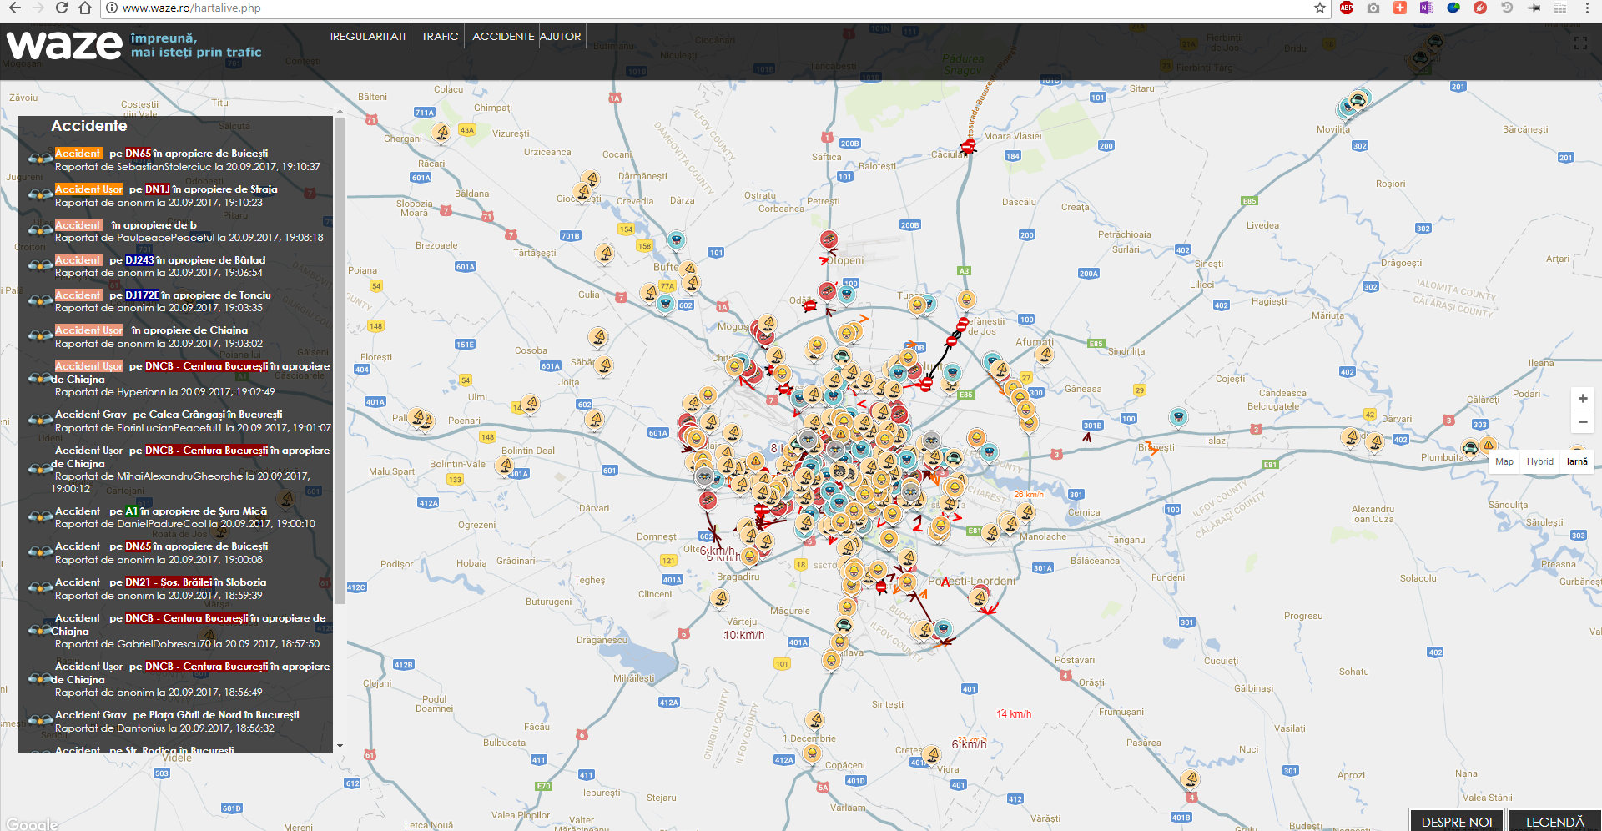This screenshot has height=831, width=1602.
Task: Open the DESPRE NOI panel
Action: click(1457, 822)
